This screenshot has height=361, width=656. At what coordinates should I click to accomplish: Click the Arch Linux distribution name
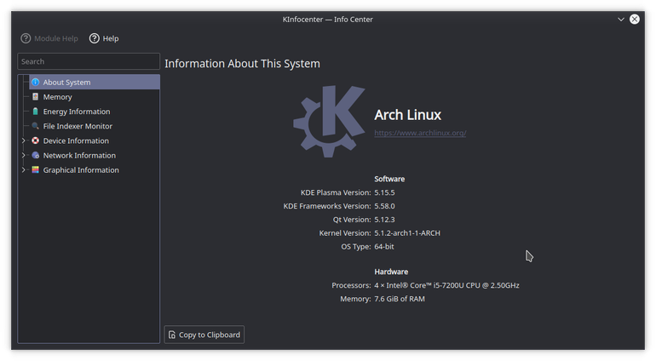click(408, 115)
